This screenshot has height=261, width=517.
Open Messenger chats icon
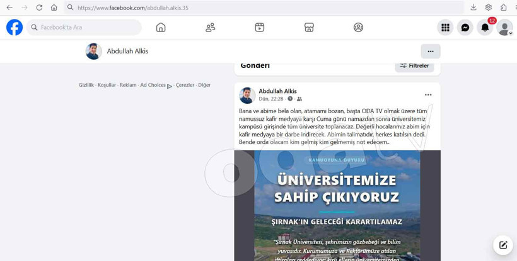point(465,28)
